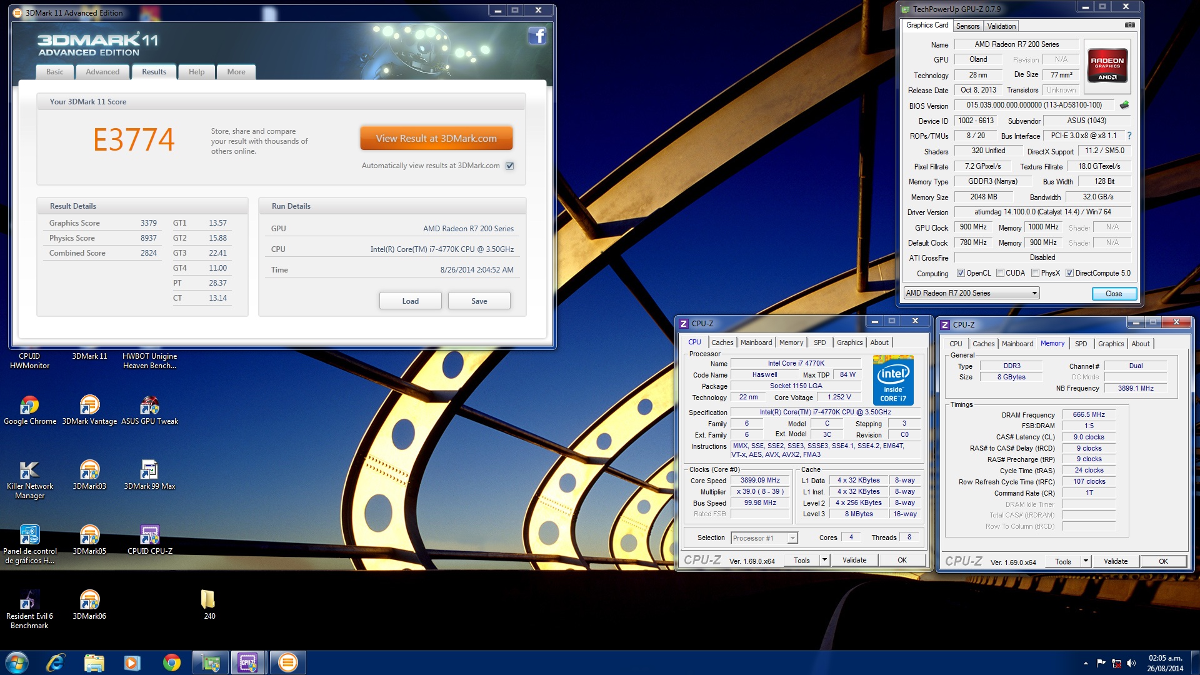Expand Tools dropdown arrow in right CPU-Z
This screenshot has width=1200, height=675.
click(x=1086, y=561)
